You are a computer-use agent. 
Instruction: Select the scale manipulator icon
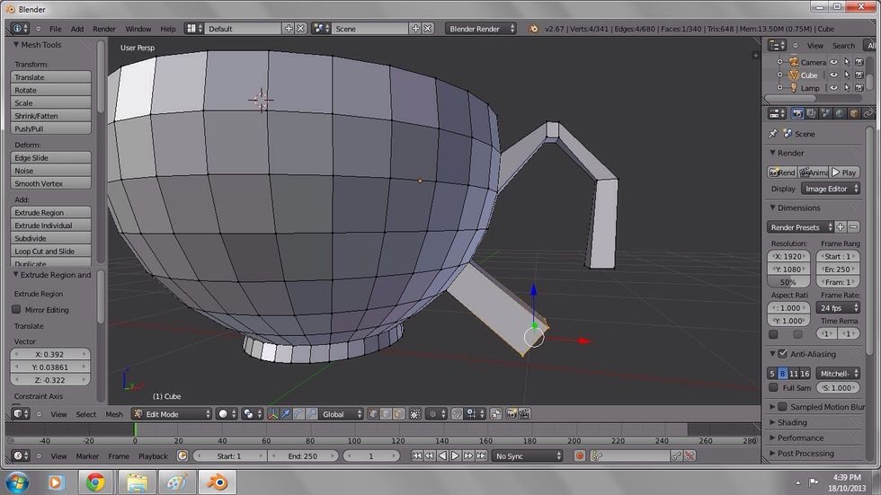[312, 414]
